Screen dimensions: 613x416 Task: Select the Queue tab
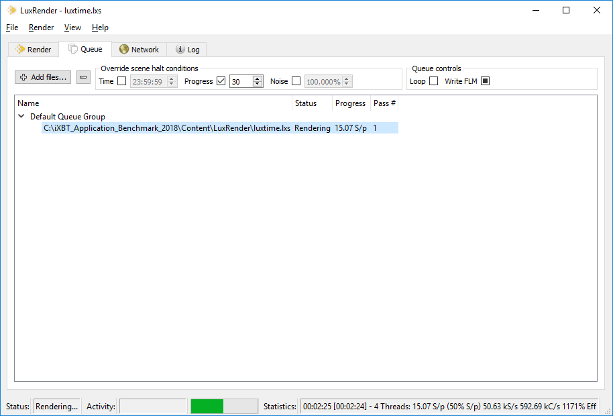pos(86,49)
